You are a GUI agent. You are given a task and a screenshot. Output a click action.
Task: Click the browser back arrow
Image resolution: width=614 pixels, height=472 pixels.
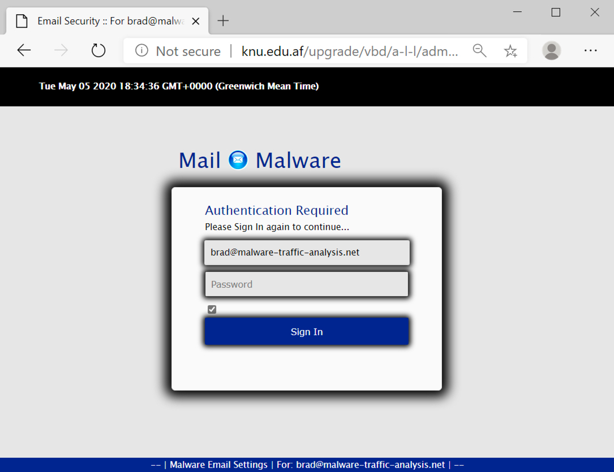(24, 50)
